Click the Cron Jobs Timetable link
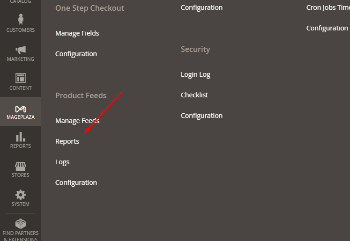The height and width of the screenshot is (241, 350). 328,7
